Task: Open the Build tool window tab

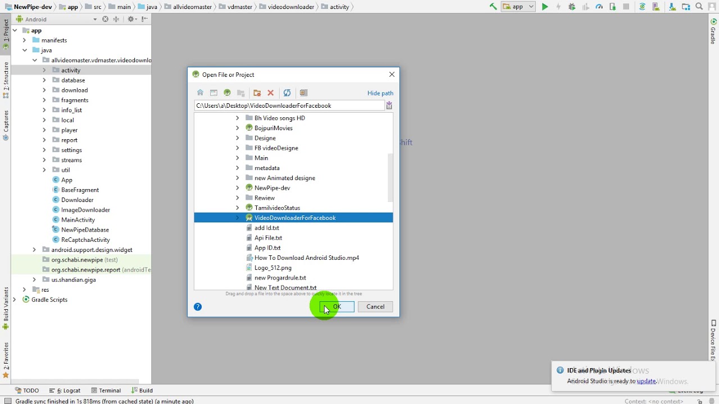Action: (x=142, y=391)
